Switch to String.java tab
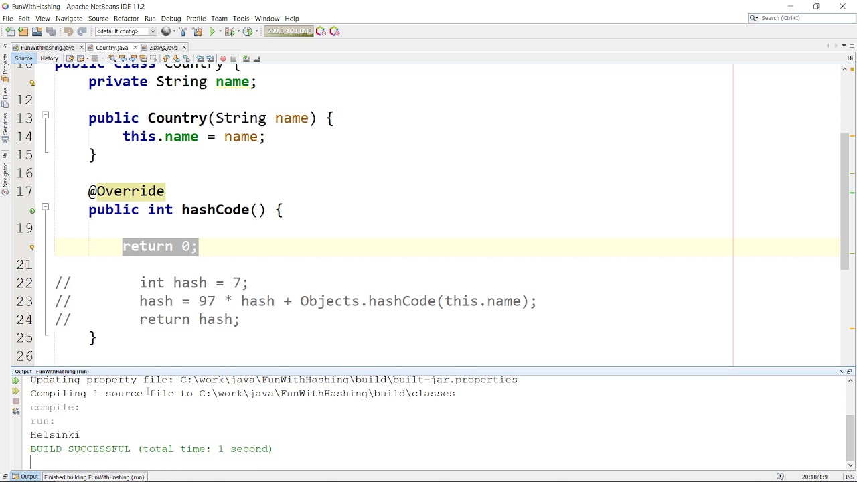 (x=163, y=48)
